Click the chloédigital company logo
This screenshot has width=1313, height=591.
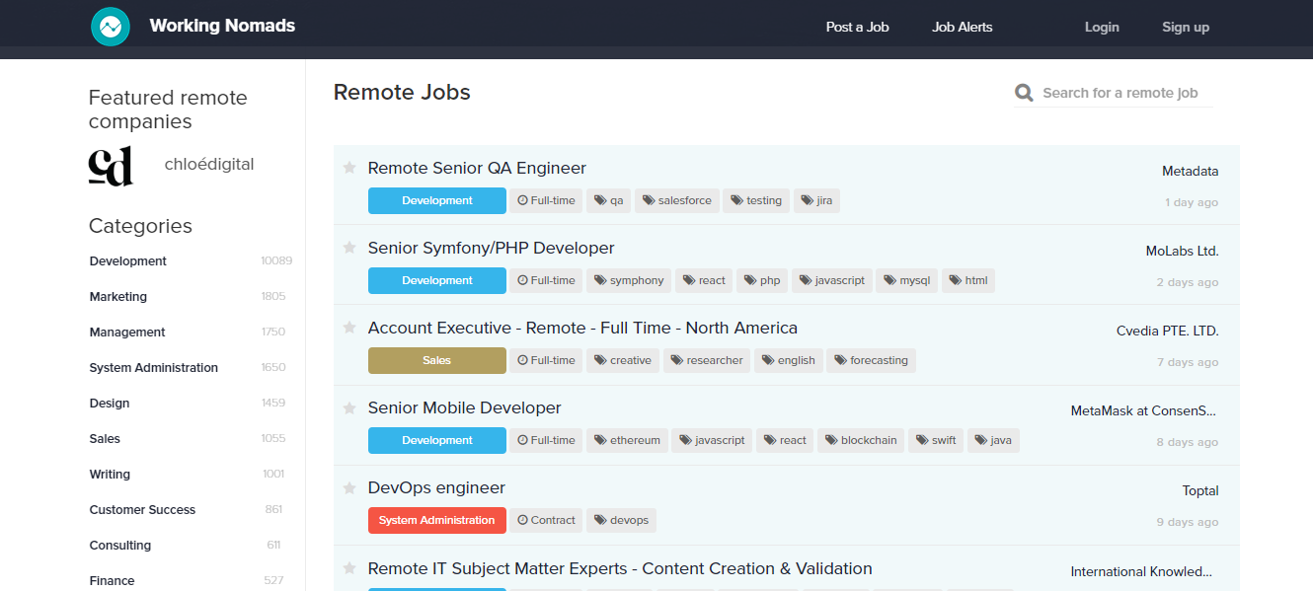[111, 167]
